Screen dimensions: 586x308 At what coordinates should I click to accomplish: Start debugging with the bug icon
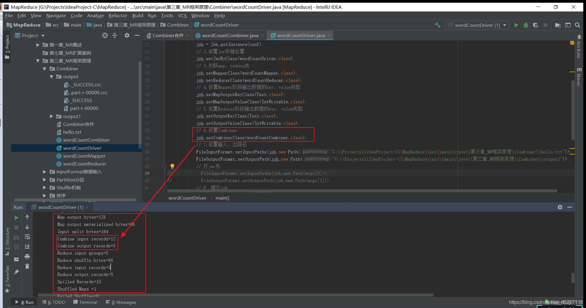[x=526, y=25]
